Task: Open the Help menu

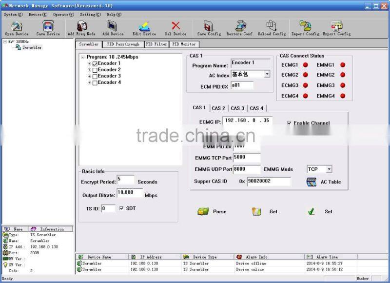Action: pos(114,15)
